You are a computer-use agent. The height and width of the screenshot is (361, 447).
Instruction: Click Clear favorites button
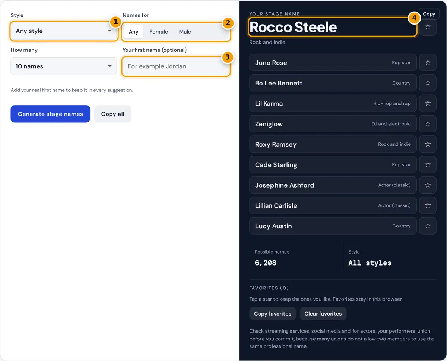coord(323,314)
